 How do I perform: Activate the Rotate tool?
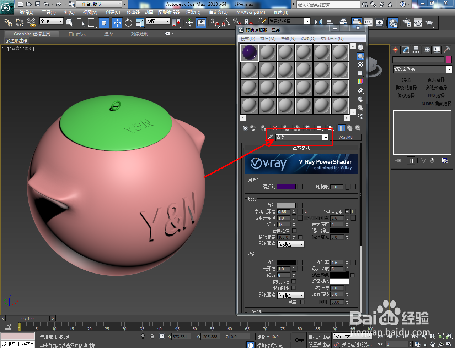[128, 23]
